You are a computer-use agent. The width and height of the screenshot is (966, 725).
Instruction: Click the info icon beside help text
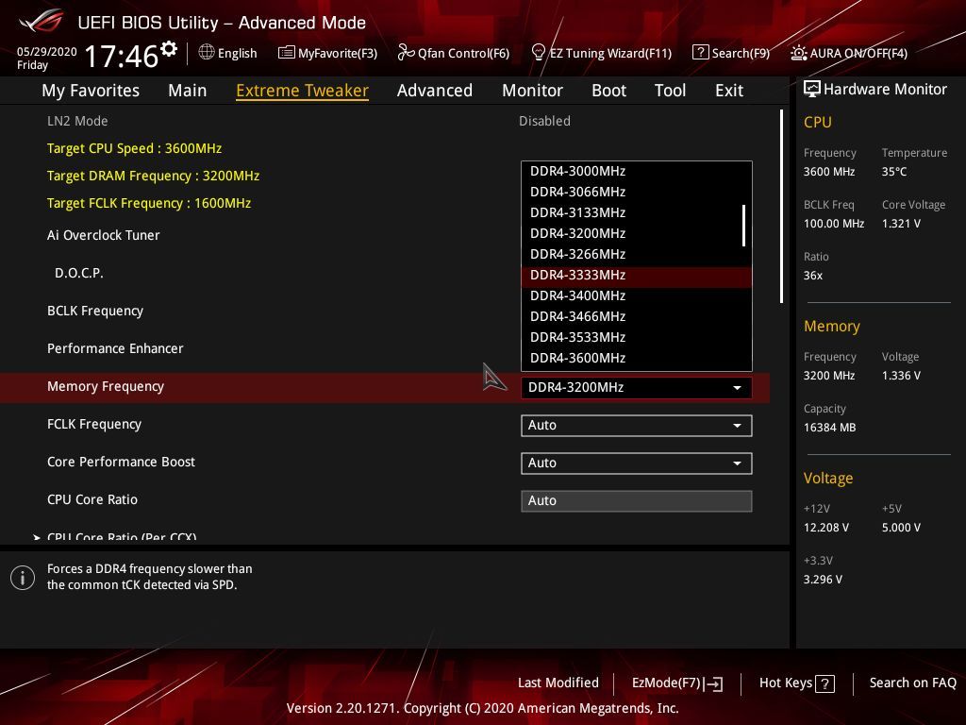(23, 578)
